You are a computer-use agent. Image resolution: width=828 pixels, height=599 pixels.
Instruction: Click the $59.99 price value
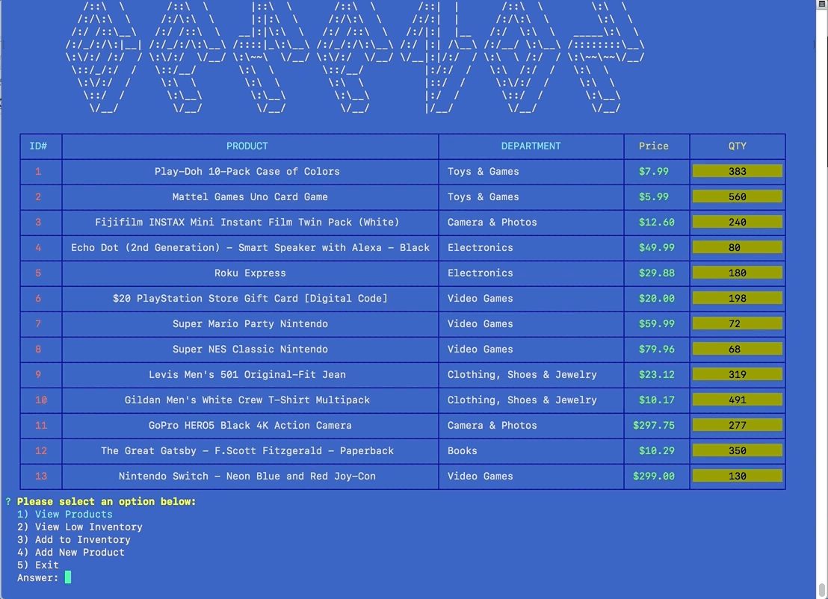(x=656, y=323)
